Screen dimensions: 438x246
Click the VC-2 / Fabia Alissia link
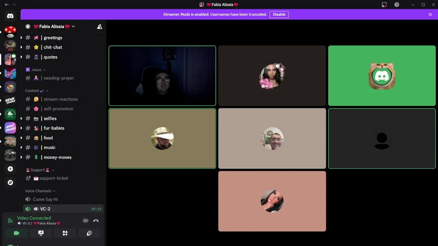click(39, 223)
